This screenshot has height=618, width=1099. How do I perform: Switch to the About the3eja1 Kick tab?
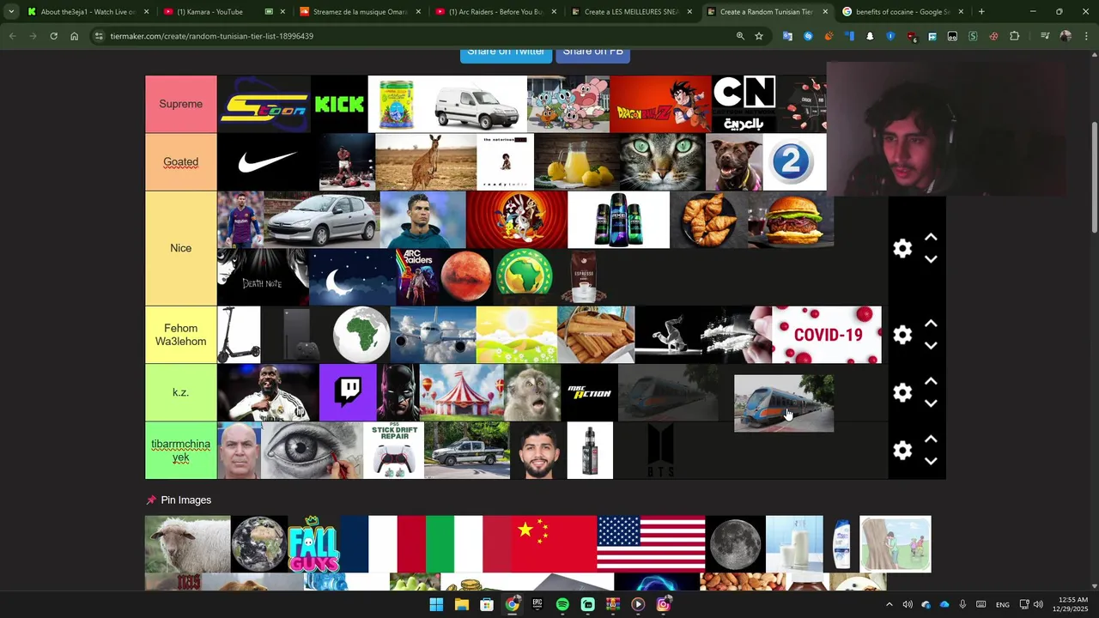pos(88,12)
